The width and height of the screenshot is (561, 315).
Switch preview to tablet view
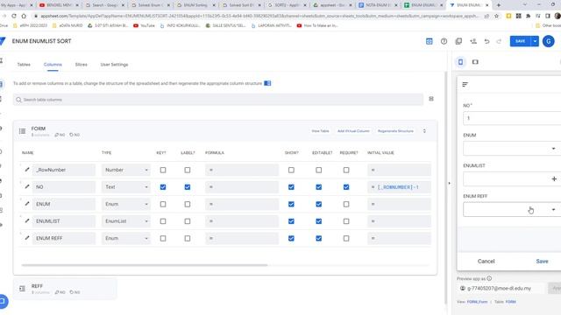tap(475, 62)
